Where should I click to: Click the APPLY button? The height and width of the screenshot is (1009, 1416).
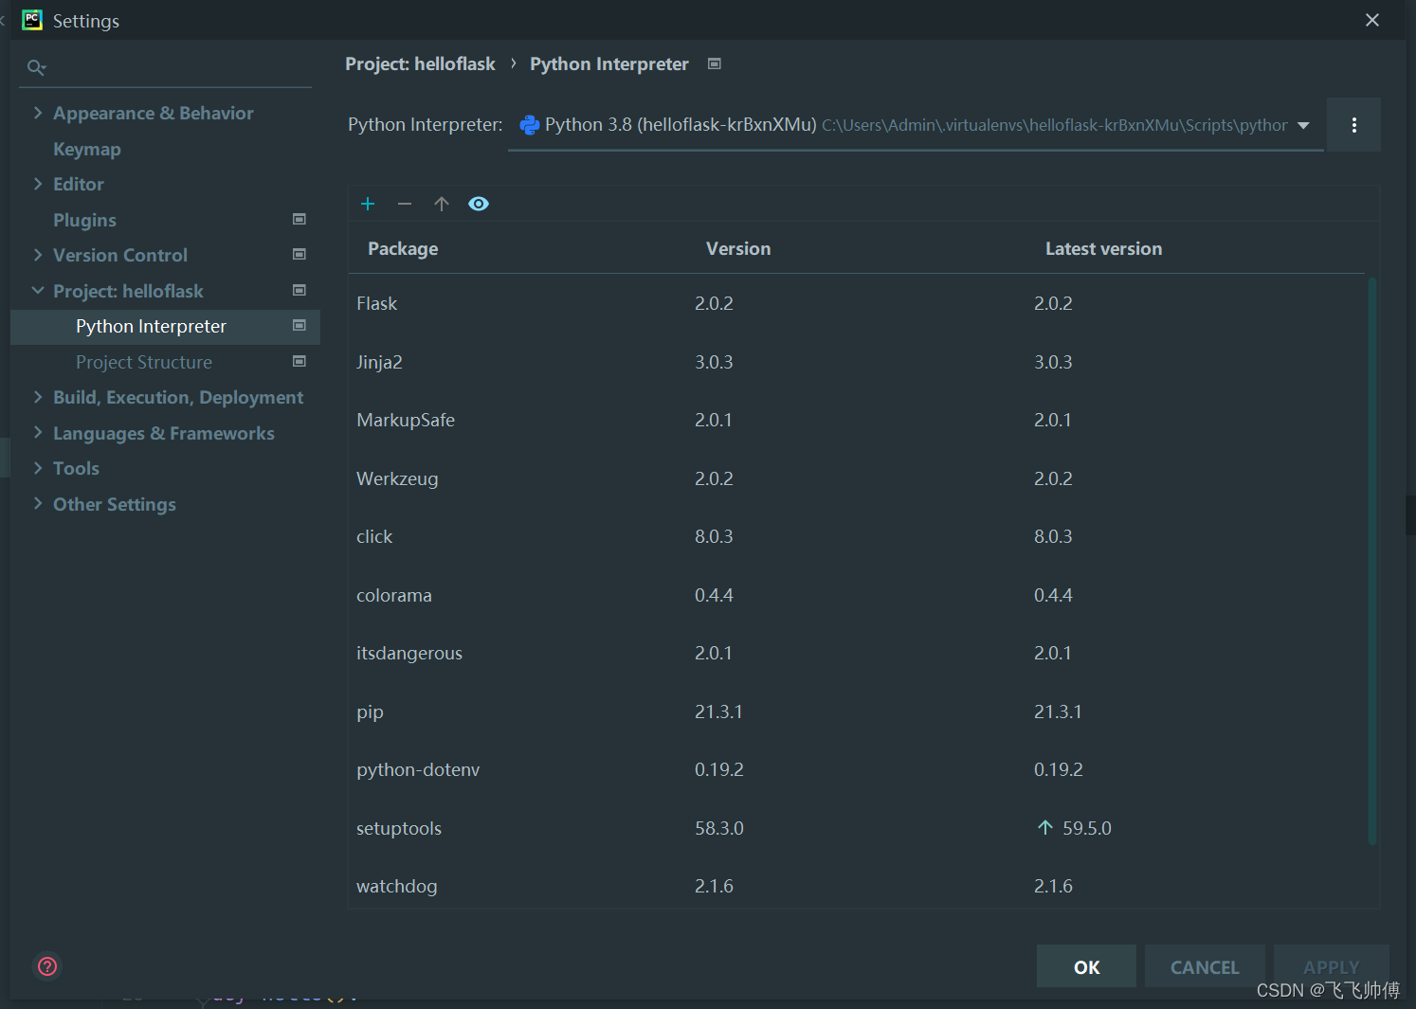1331,966
